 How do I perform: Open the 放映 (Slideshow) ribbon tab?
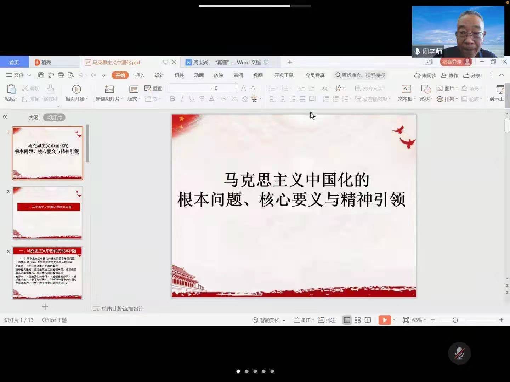tap(219, 75)
